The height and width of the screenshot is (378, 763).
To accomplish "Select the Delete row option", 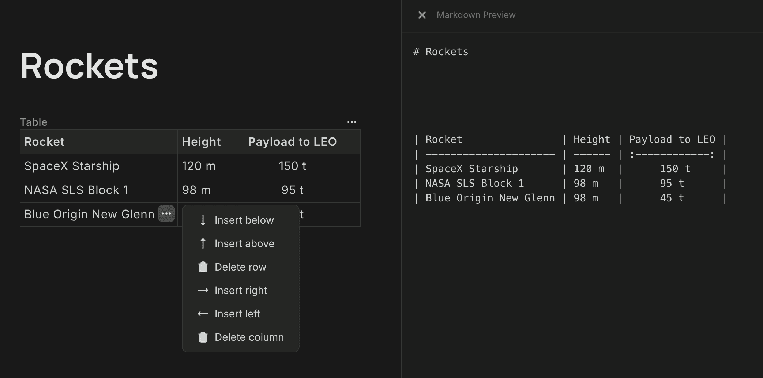I will click(240, 267).
